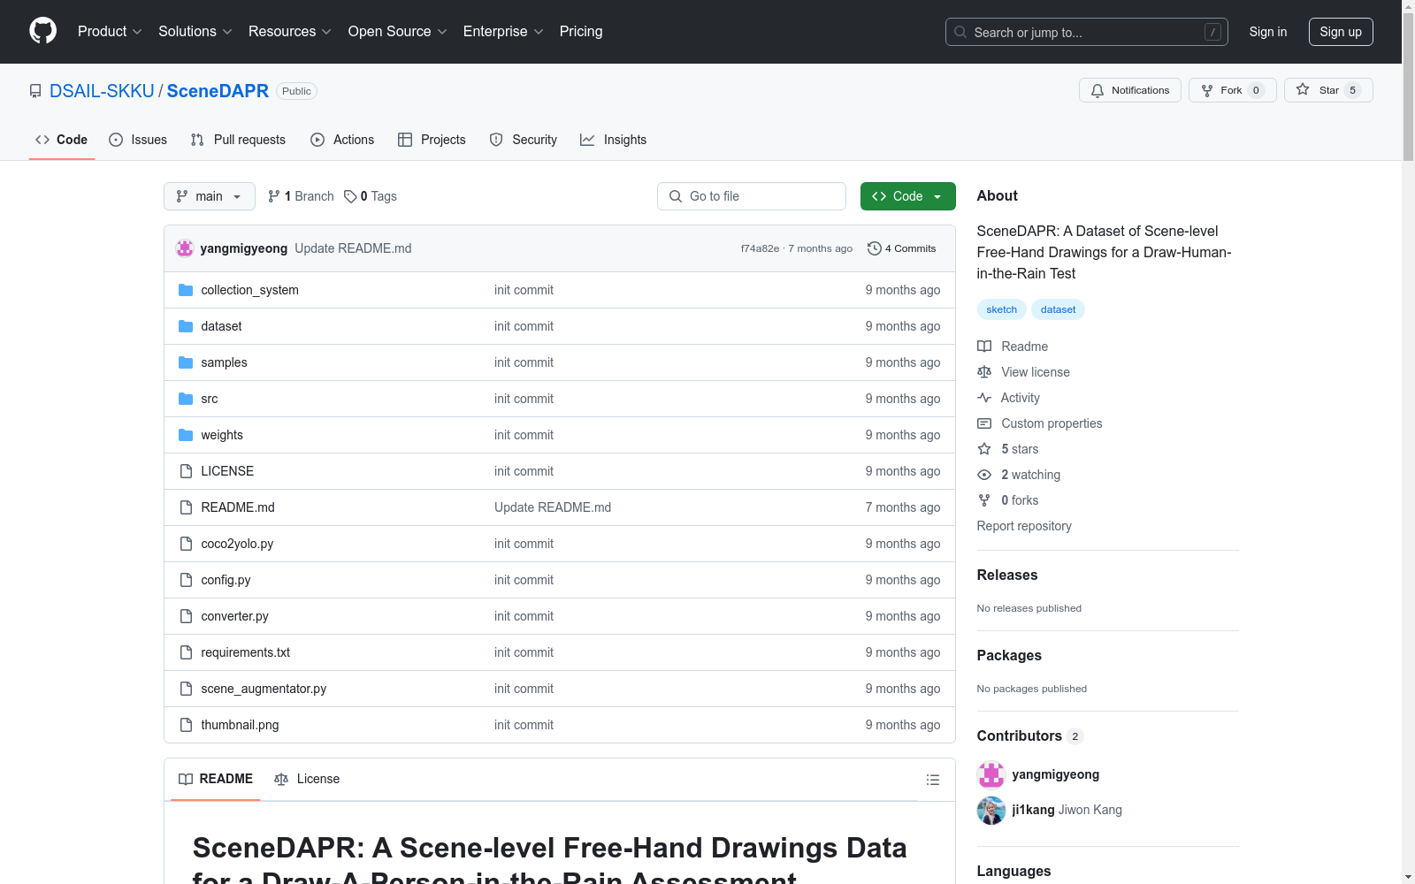Open the Pull requests tab
Screen dimensions: 1415x884
coord(238,140)
